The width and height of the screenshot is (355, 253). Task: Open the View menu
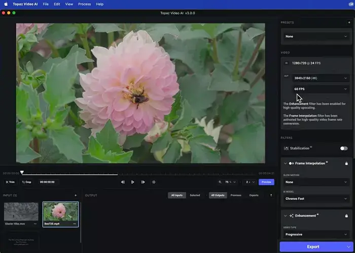[69, 4]
